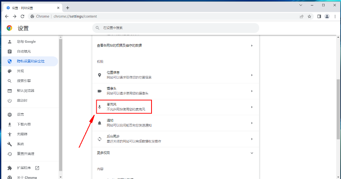
Task: Reload the settings page
Action: (22, 16)
